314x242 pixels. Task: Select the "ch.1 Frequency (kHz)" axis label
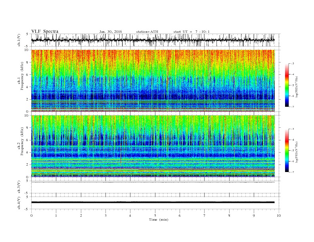coord(21,76)
